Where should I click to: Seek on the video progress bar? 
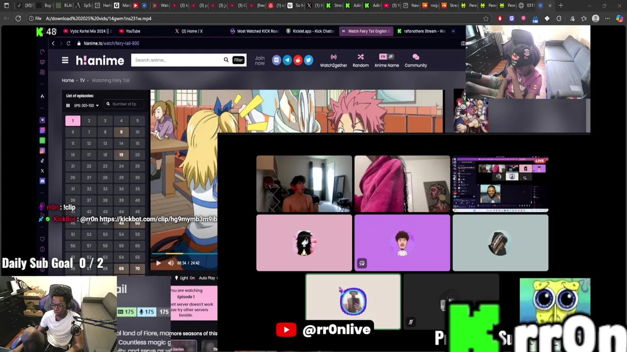click(184, 254)
